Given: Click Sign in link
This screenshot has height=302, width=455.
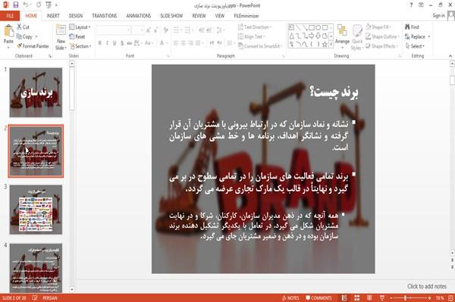Looking at the screenshot, I should coord(438,16).
